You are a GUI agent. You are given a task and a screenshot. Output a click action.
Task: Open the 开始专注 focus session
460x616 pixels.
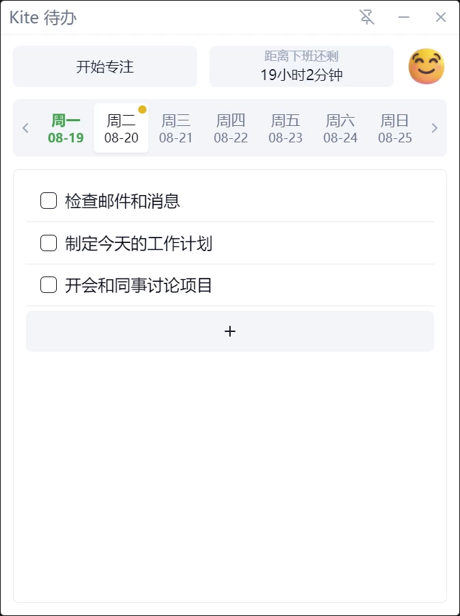[104, 66]
